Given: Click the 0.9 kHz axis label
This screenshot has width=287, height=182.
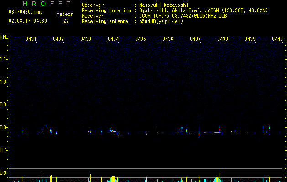Looking at the screenshot, I should pos(4,105).
